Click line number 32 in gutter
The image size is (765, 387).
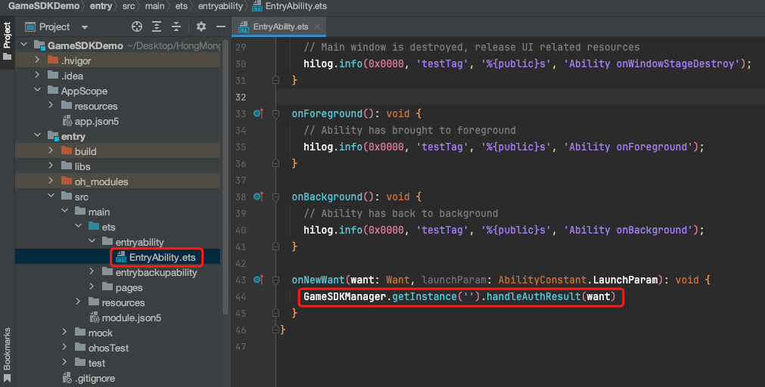[x=241, y=97]
